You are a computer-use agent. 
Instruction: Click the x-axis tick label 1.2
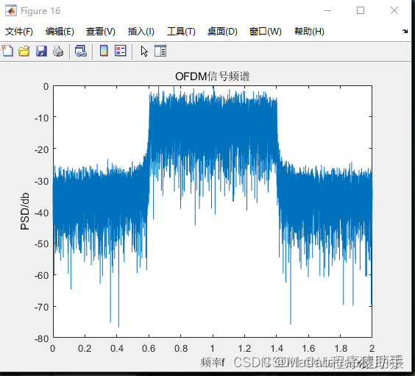pyautogui.click(x=244, y=348)
